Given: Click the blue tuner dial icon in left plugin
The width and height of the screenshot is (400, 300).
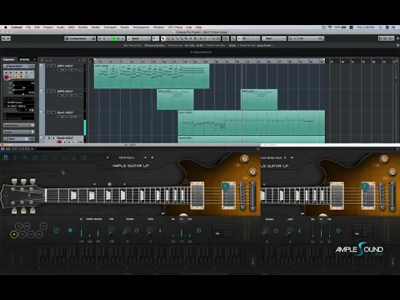Looking at the screenshot, I should pos(57,230).
